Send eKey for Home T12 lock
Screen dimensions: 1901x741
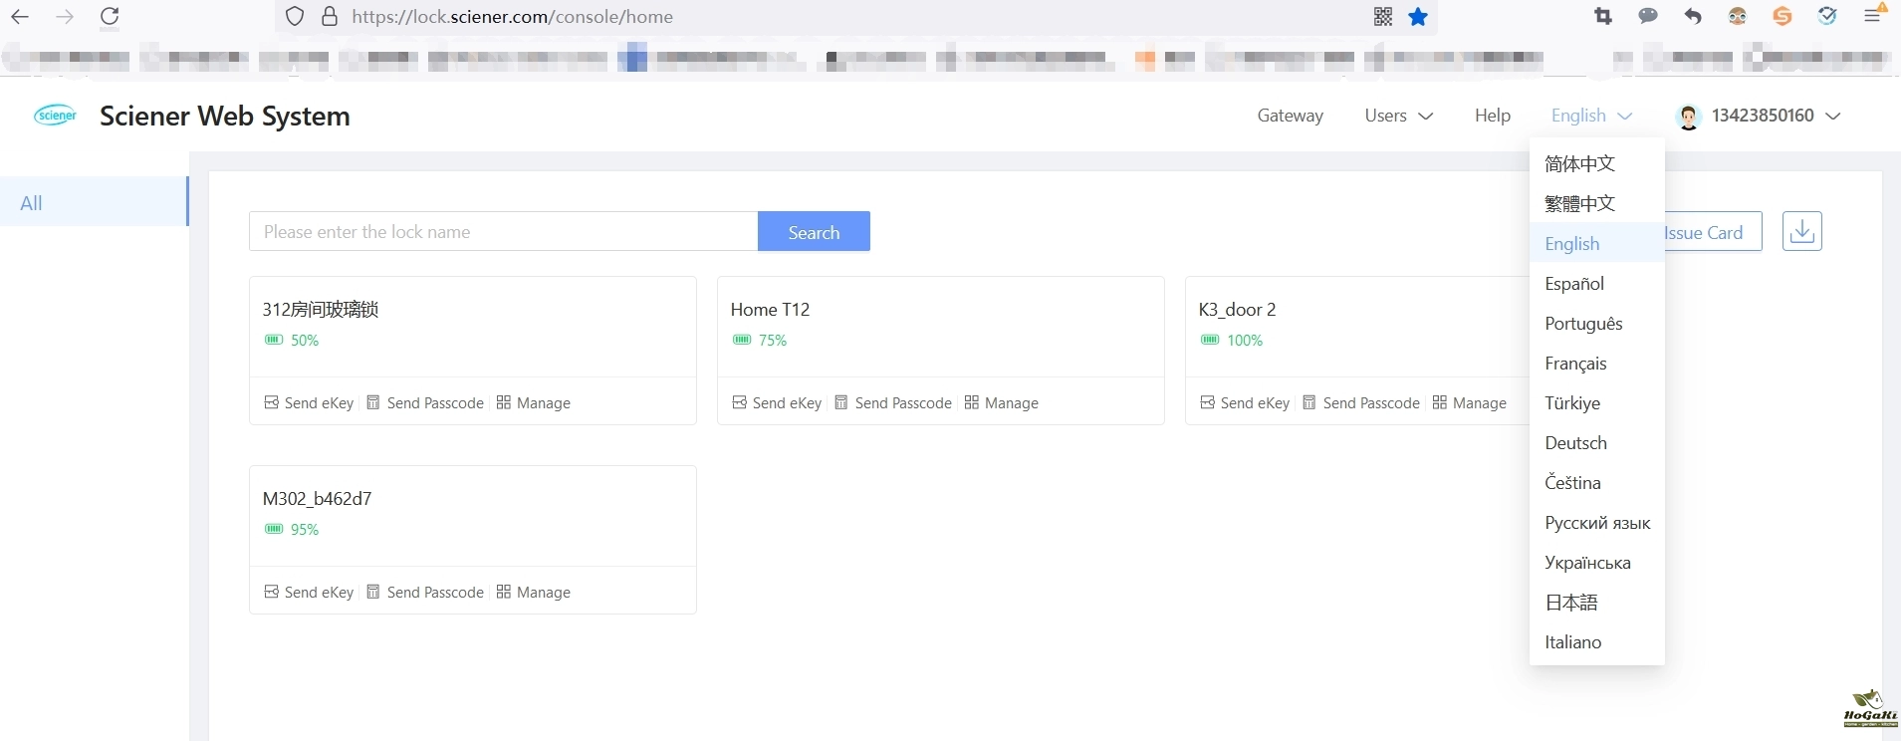coord(777,403)
